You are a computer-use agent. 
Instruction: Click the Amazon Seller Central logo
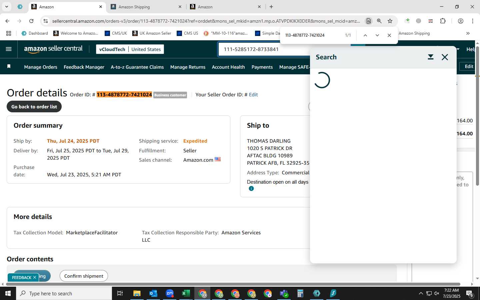tap(53, 49)
